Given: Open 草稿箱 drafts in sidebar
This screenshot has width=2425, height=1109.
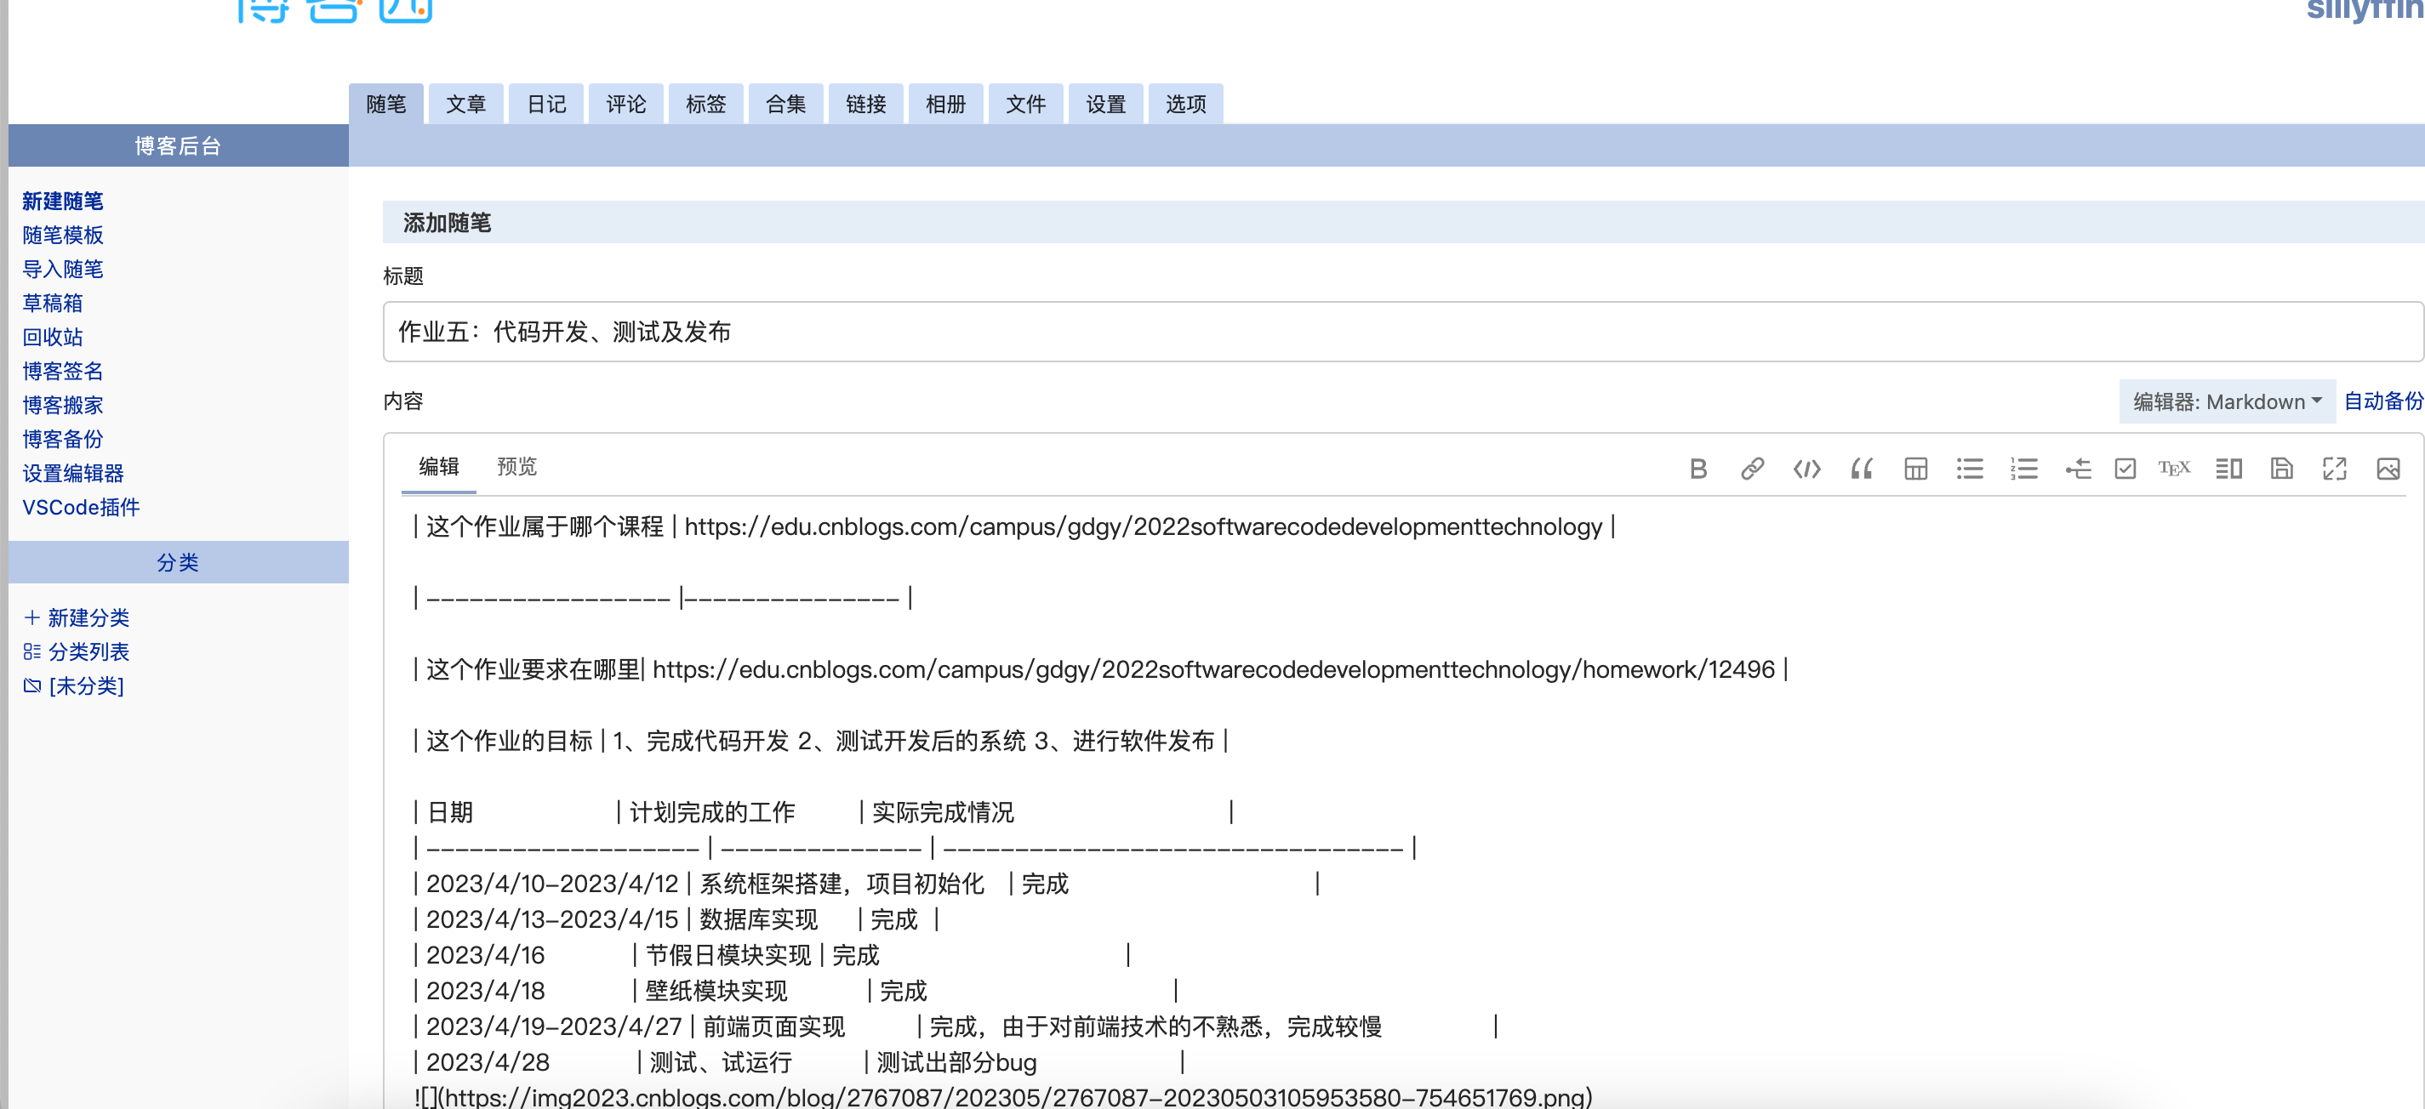Looking at the screenshot, I should click(x=53, y=303).
